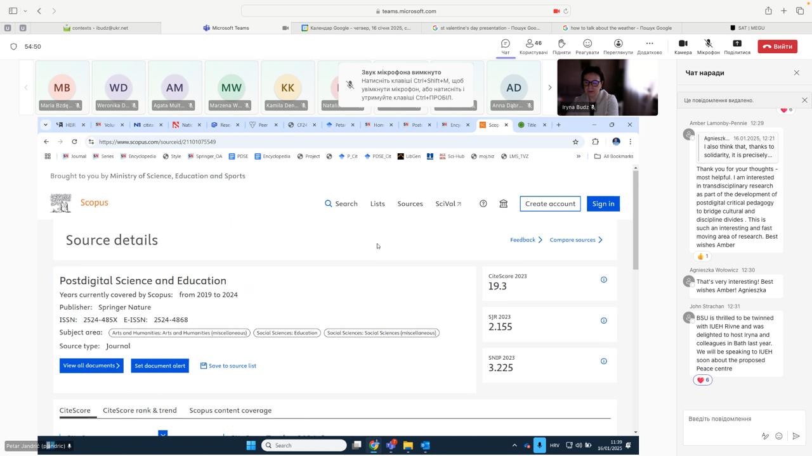Switch to CiteScore rank & trend tab
The image size is (812, 456).
[x=140, y=410]
